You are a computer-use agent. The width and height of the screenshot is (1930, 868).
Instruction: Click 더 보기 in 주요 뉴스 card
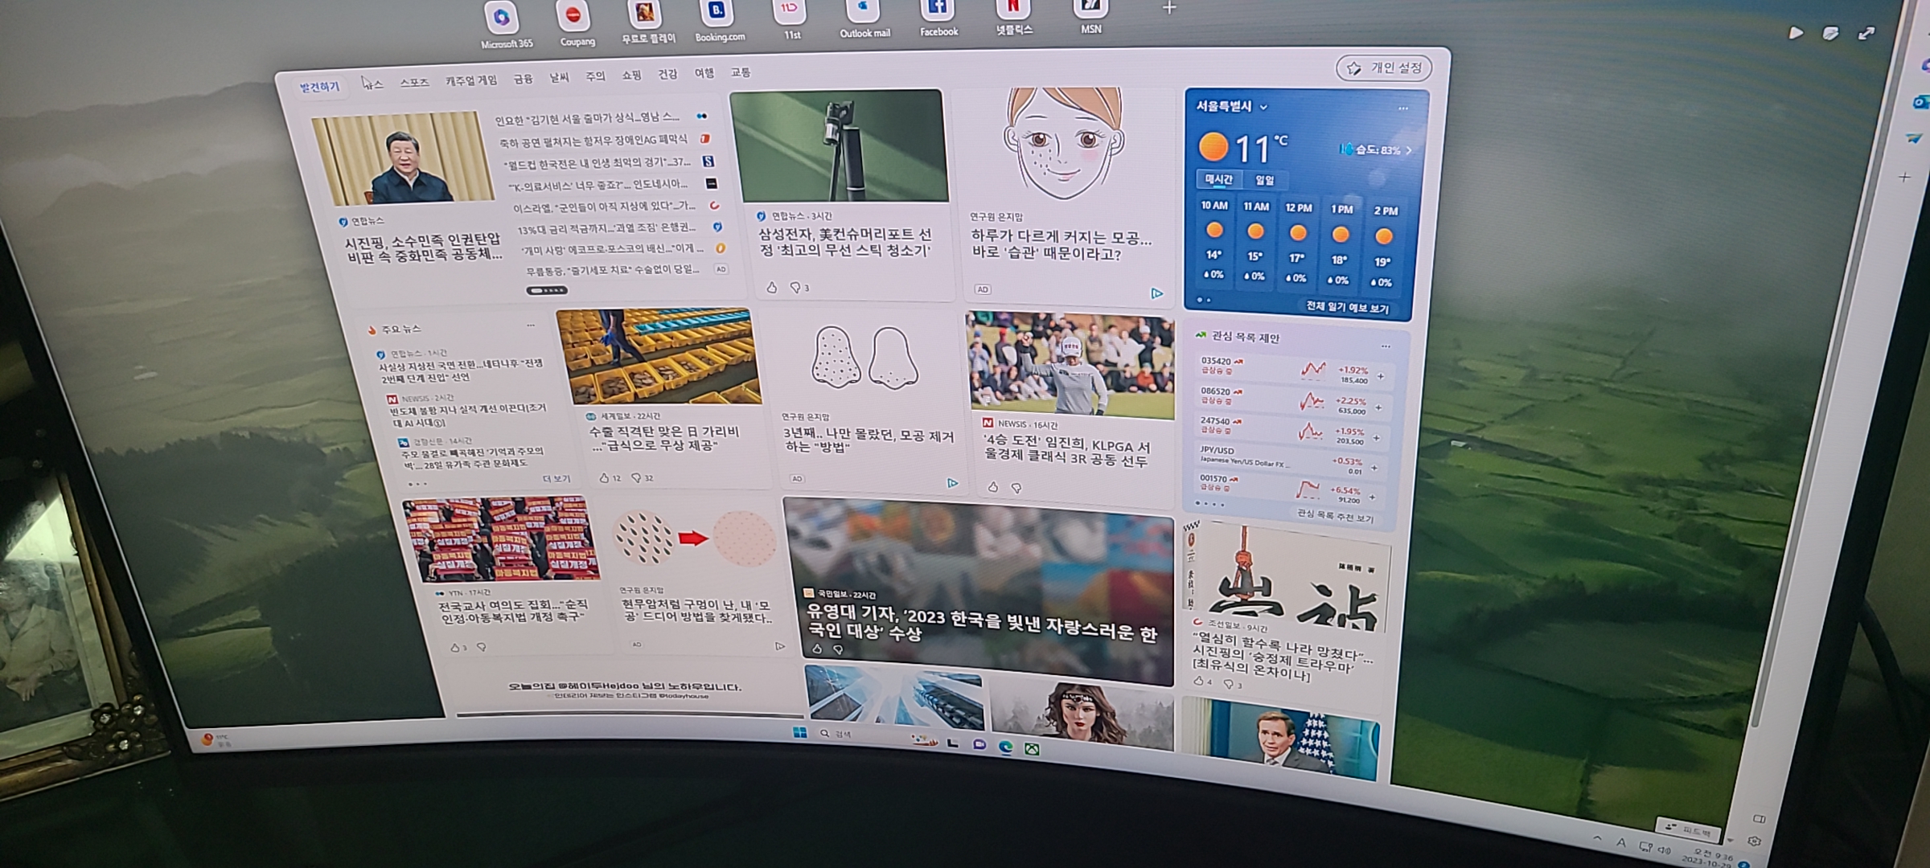(556, 479)
